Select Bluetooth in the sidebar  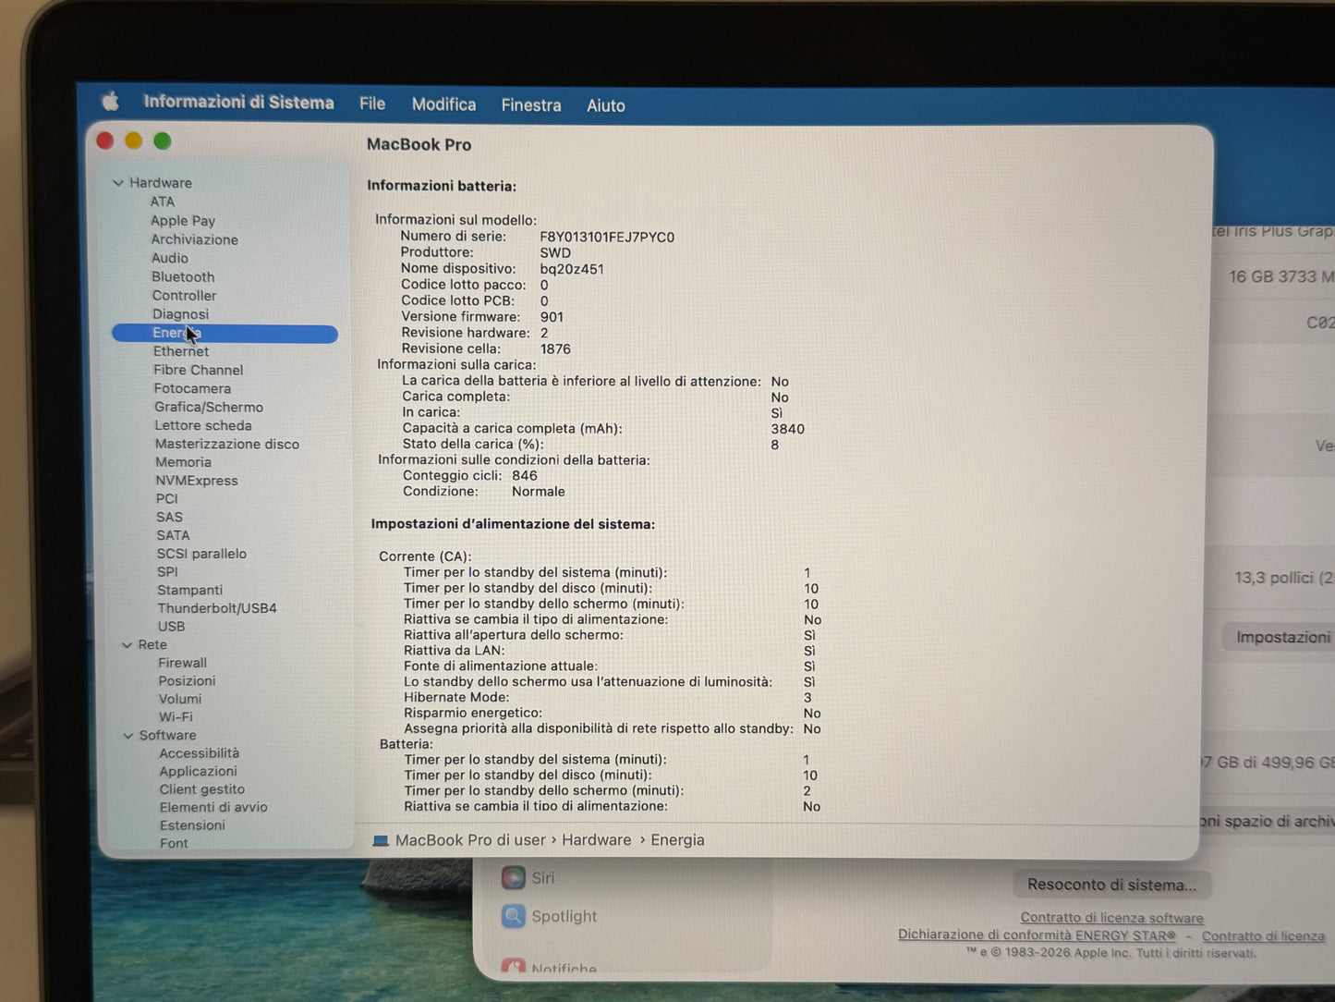click(183, 276)
